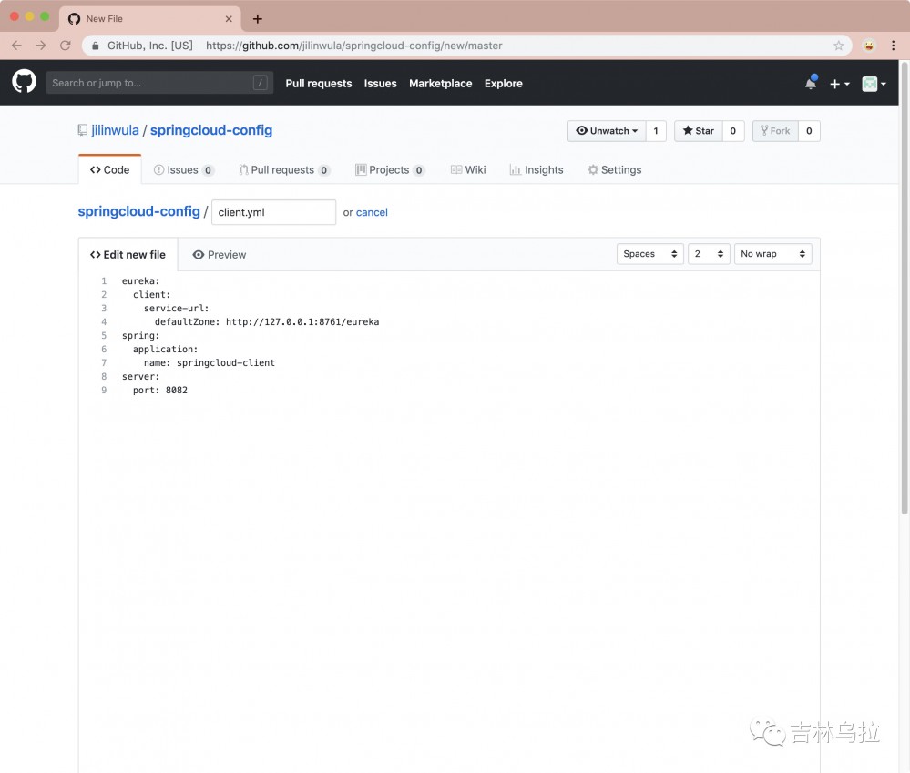Open the user avatar menu

(874, 84)
